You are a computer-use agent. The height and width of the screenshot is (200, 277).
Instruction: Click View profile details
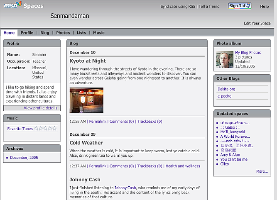pyautogui.click(x=41, y=108)
